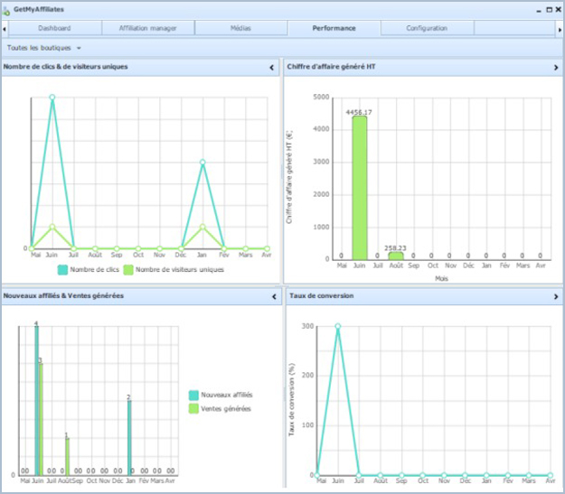This screenshot has width=565, height=494.
Task: Open the Affiliation manager tab
Action: (x=147, y=28)
